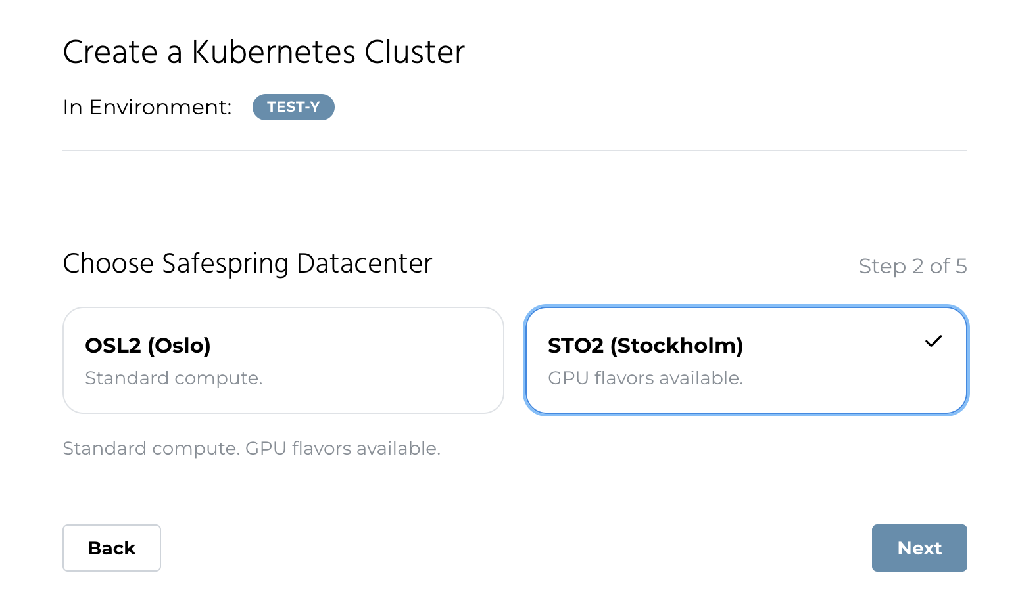Screen dimensions: 1018x607
Task: Select the OSL2 (Oslo) datacenter card
Action: 283,360
